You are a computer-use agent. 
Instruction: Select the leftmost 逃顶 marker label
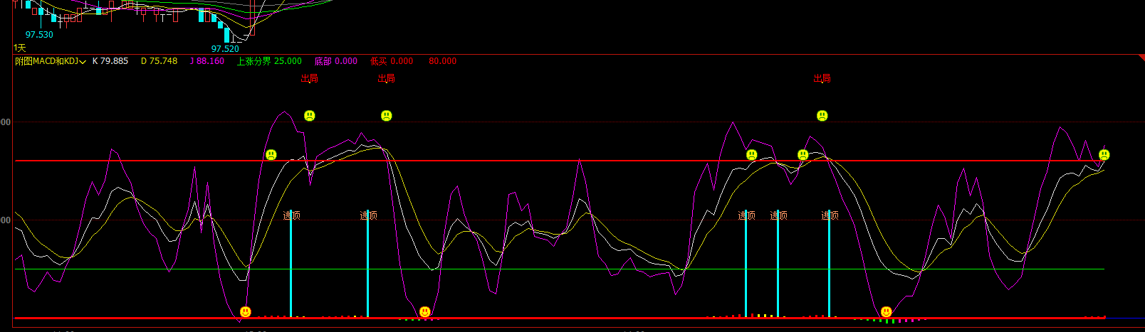point(291,215)
